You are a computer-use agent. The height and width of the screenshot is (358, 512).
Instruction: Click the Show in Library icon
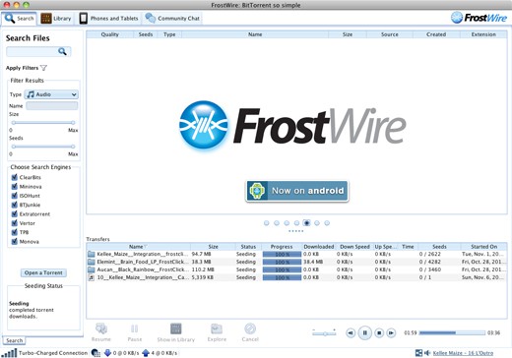(x=176, y=328)
